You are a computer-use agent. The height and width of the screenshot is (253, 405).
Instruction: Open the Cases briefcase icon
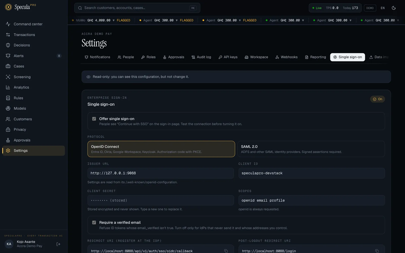coord(8,66)
